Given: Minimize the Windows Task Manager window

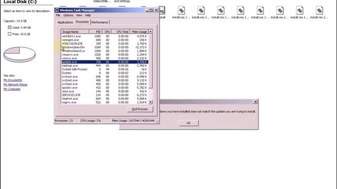Looking at the screenshot, I should pyautogui.click(x=147, y=10).
